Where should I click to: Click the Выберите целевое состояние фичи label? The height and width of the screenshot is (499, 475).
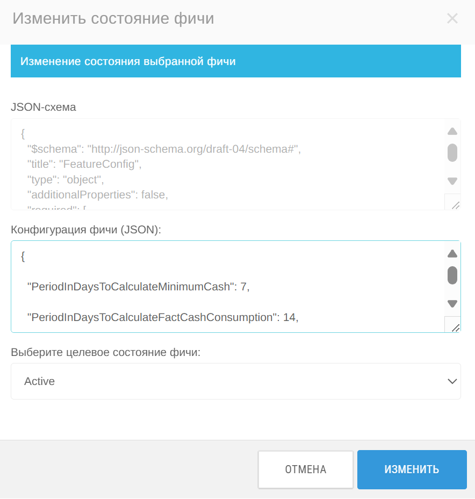click(x=105, y=352)
